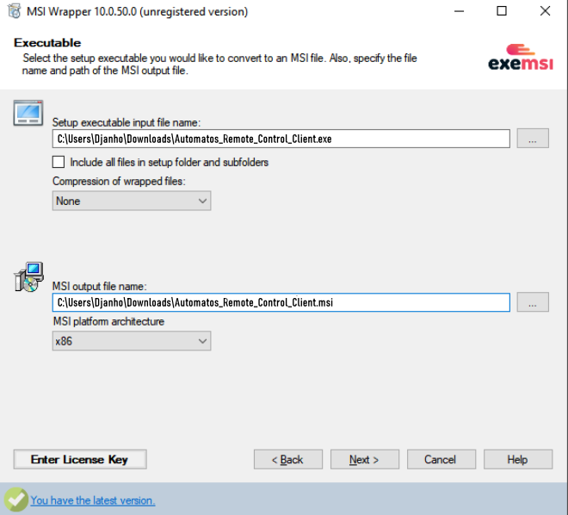Click the Enter License Key button
The height and width of the screenshot is (515, 568).
(x=80, y=460)
